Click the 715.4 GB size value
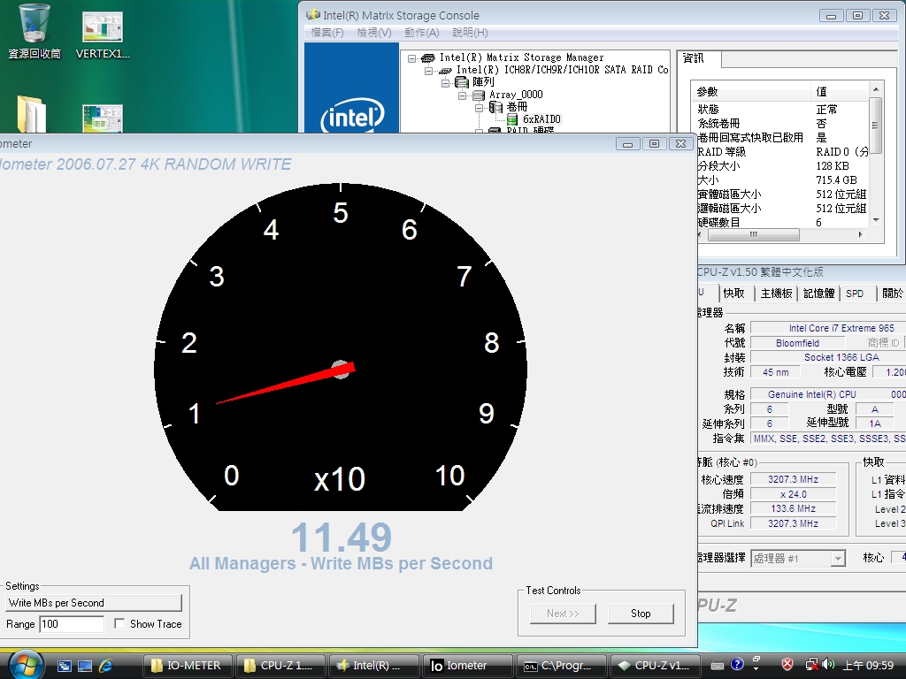Screen dimensions: 906x679 click(836, 180)
